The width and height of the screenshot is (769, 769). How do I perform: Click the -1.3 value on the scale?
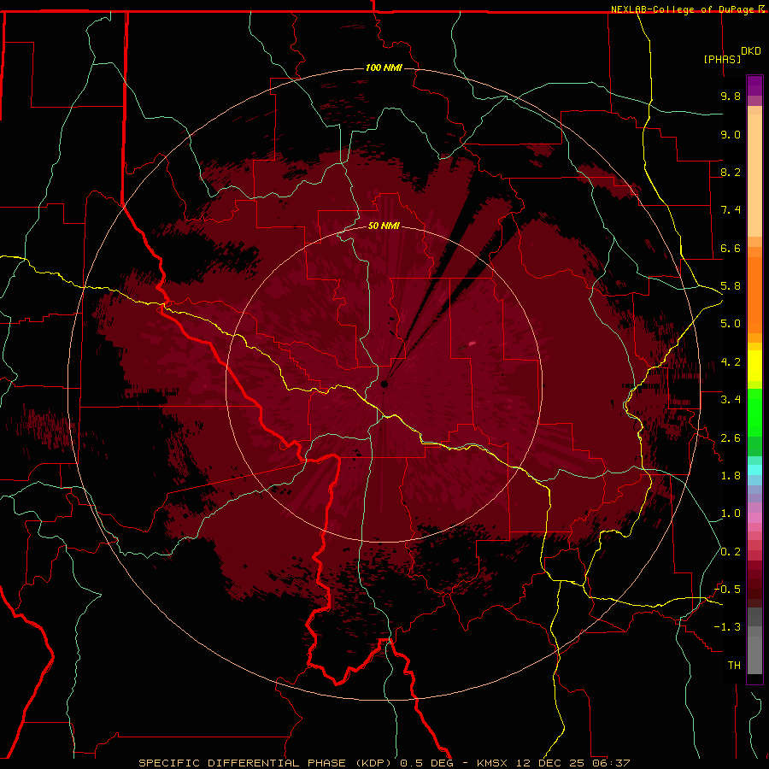727,628
